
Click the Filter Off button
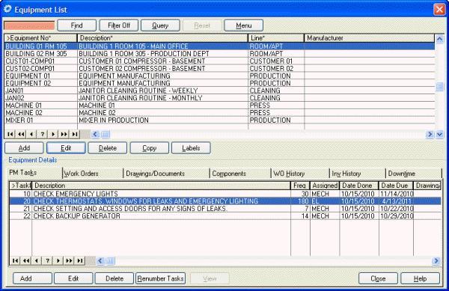[x=119, y=25]
